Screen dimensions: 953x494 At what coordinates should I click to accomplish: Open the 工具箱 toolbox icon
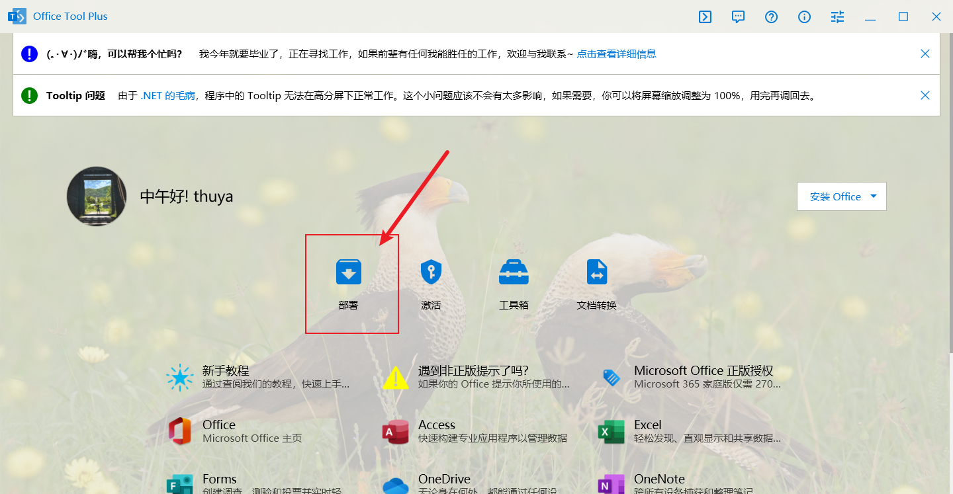[x=514, y=272]
